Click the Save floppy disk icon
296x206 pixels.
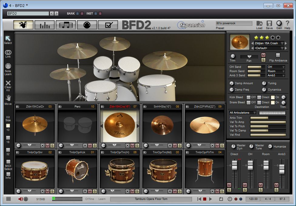click(269, 23)
